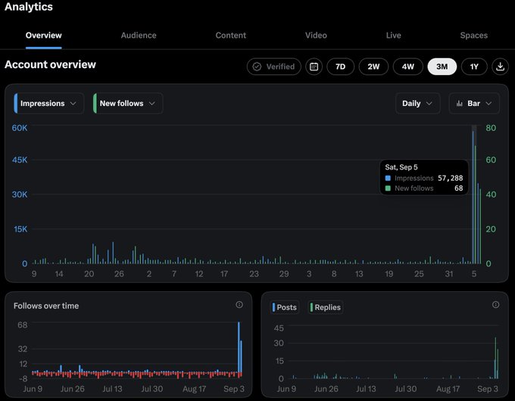
Task: Select the 4W time range
Action: point(408,67)
